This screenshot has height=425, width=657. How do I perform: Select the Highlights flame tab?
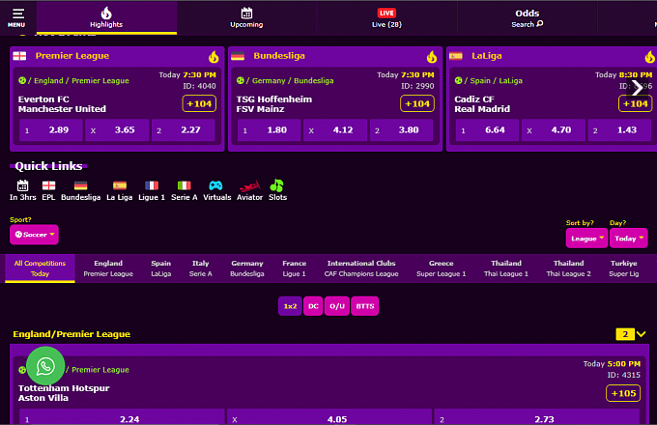pyautogui.click(x=106, y=17)
